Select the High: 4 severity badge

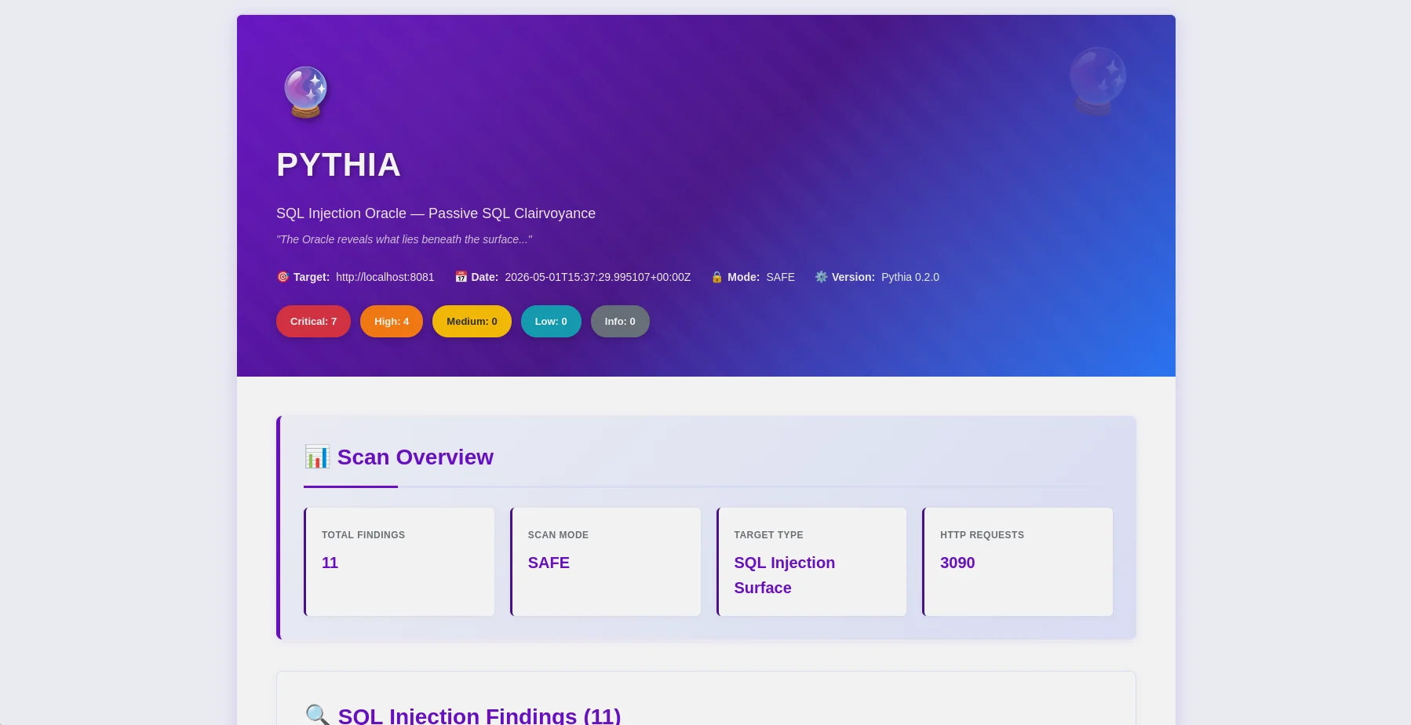[392, 322]
